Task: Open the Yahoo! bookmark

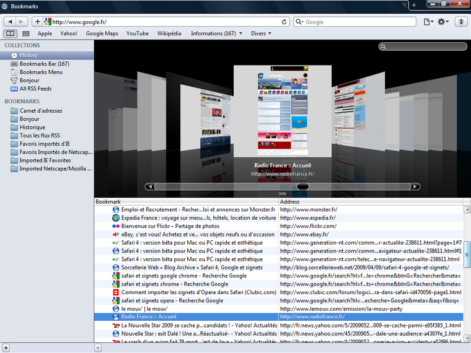Action: tap(69, 33)
